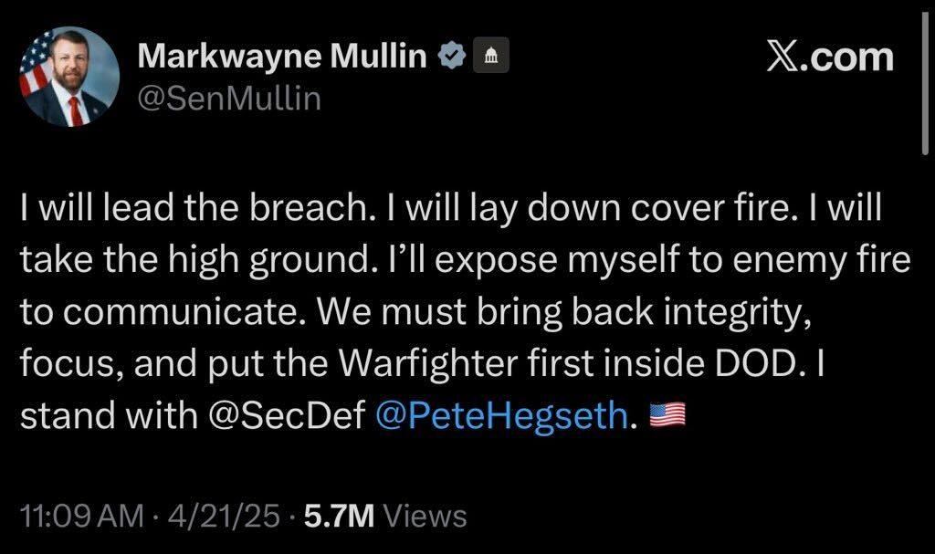The height and width of the screenshot is (554, 935).
Task: Click the word "integrity" in the tweet
Action: (x=734, y=312)
